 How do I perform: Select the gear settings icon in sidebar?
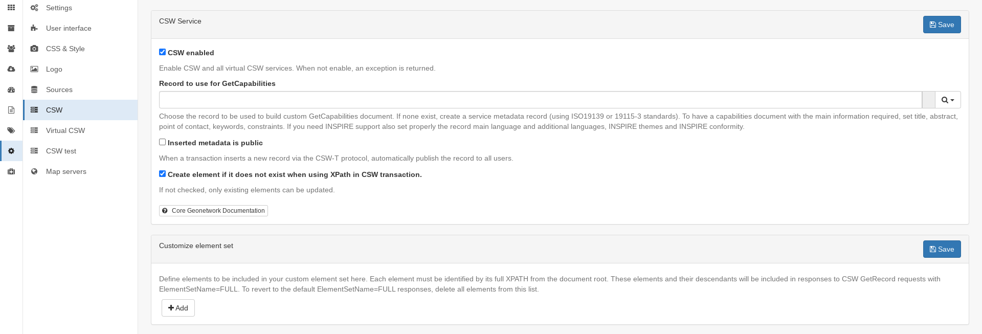11,151
